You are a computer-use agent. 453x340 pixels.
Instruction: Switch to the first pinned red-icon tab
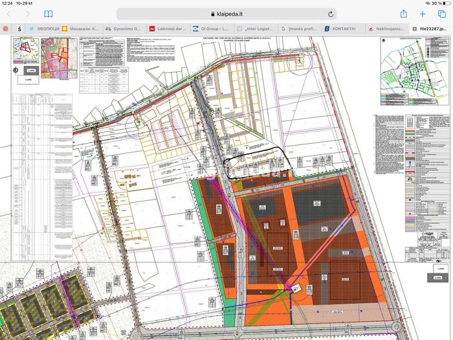[x=5, y=28]
